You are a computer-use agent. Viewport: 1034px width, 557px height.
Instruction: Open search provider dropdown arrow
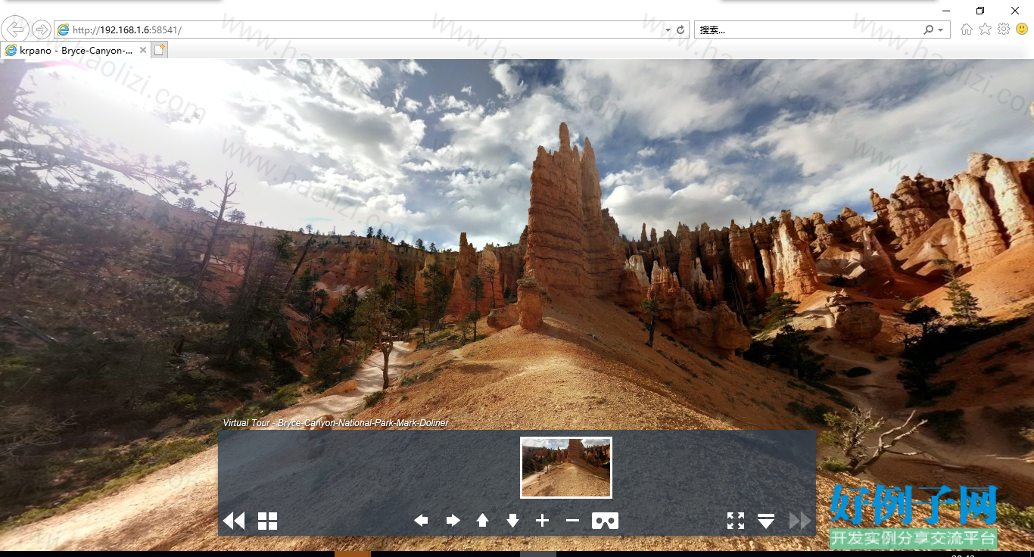(941, 30)
